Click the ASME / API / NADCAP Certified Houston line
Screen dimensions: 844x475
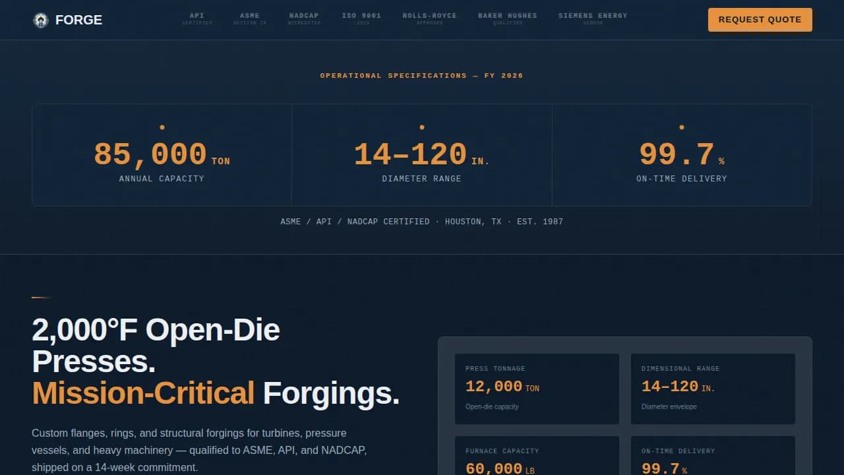click(x=422, y=222)
